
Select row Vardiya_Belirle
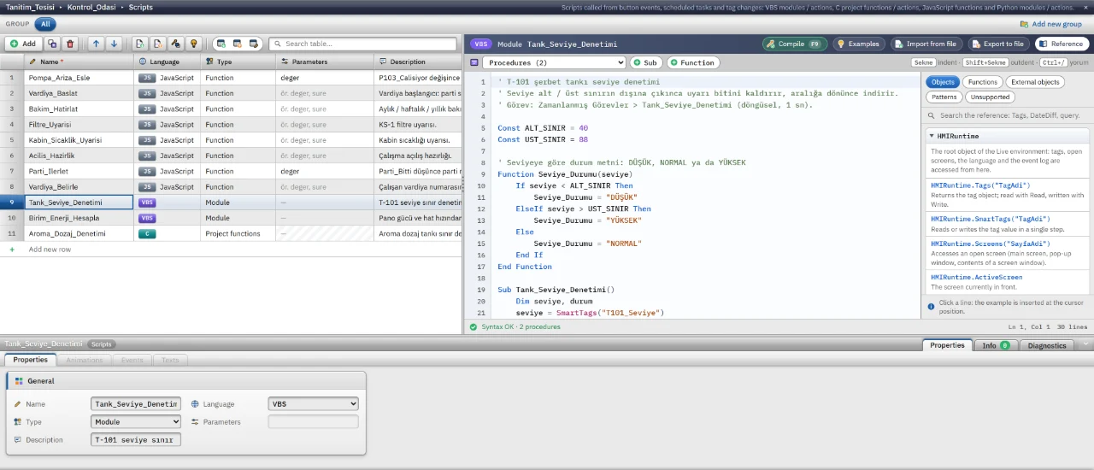point(231,186)
